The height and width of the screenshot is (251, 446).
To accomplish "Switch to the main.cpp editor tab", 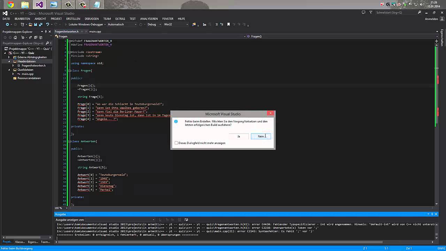I will [95, 31].
